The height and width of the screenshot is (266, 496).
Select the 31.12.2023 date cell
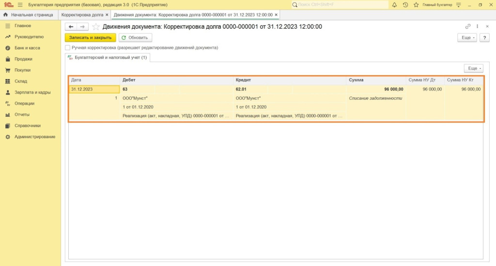click(94, 89)
